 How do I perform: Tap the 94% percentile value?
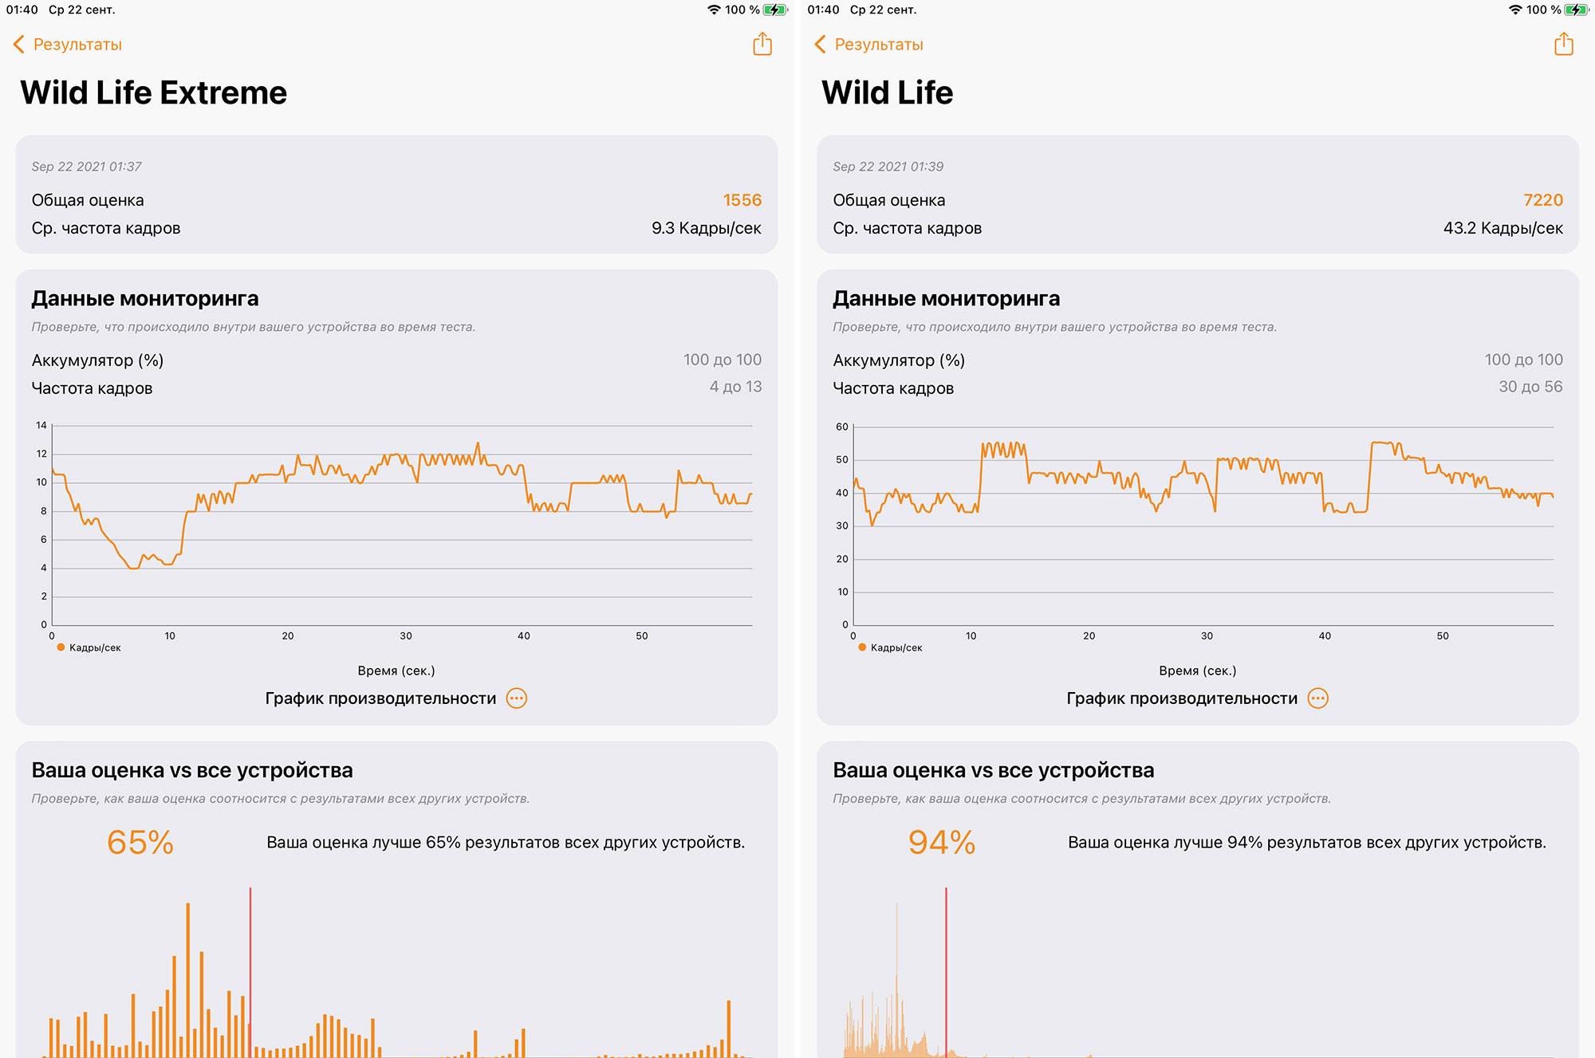pos(942,843)
